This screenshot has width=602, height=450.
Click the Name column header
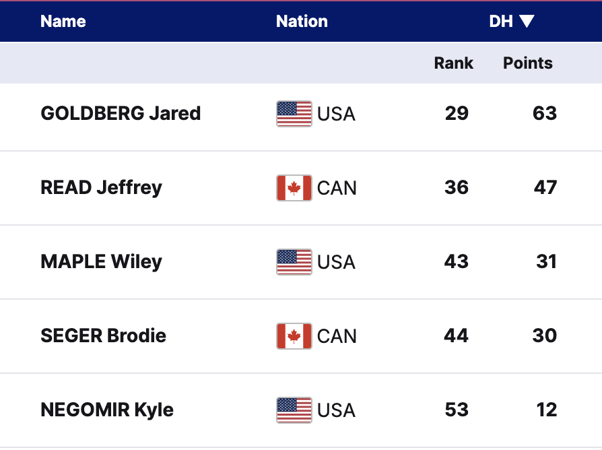pyautogui.click(x=63, y=22)
